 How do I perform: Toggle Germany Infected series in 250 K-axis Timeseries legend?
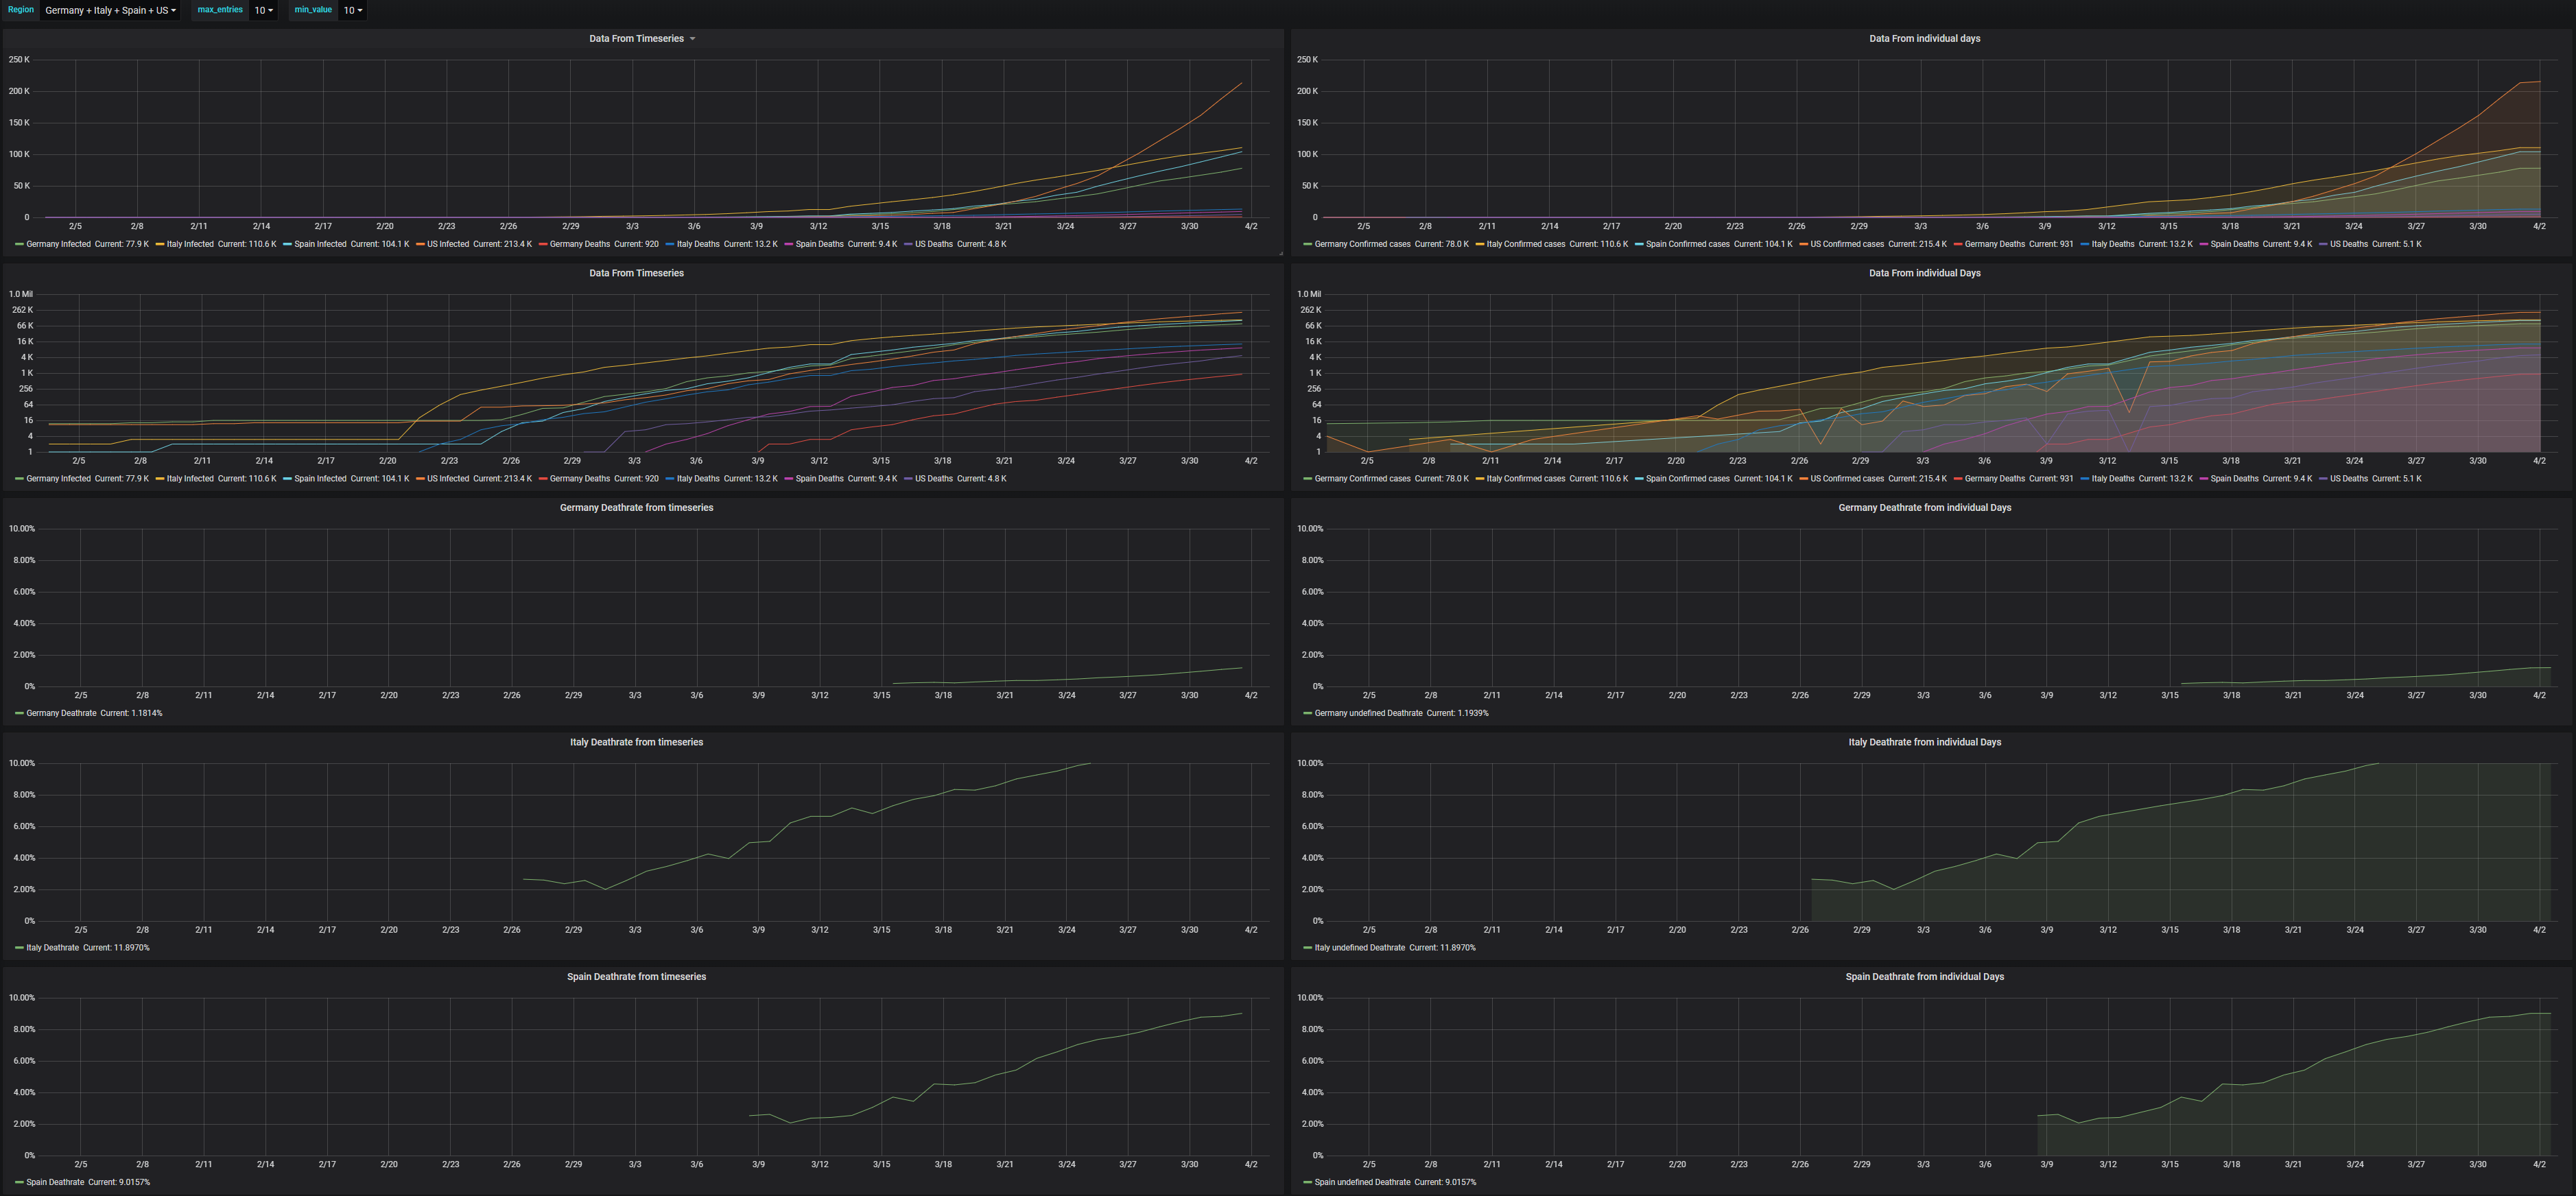point(58,244)
